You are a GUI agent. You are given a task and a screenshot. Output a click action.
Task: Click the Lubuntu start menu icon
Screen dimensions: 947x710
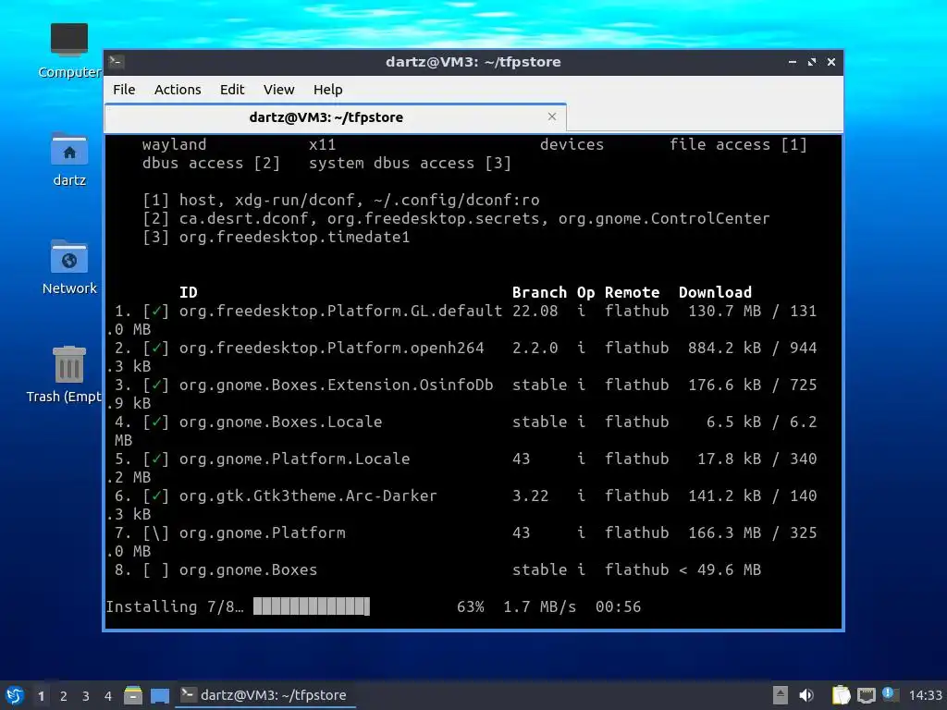pos(15,695)
